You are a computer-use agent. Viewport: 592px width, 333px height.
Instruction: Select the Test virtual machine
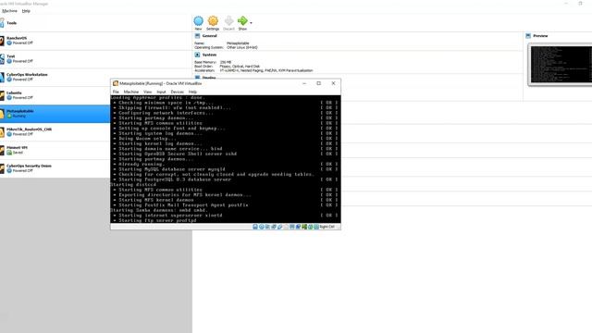tap(96, 59)
